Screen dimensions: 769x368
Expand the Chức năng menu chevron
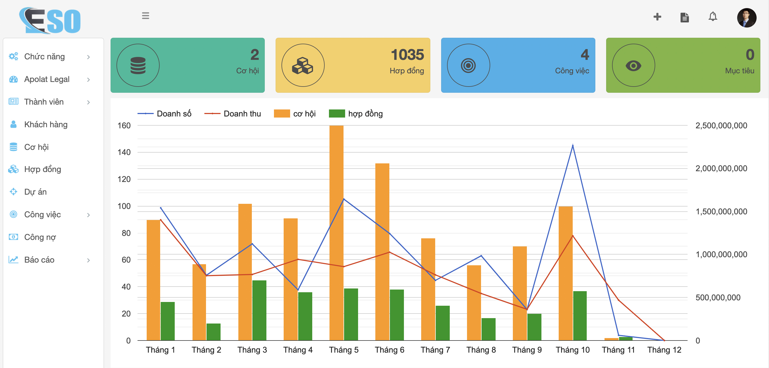88,57
